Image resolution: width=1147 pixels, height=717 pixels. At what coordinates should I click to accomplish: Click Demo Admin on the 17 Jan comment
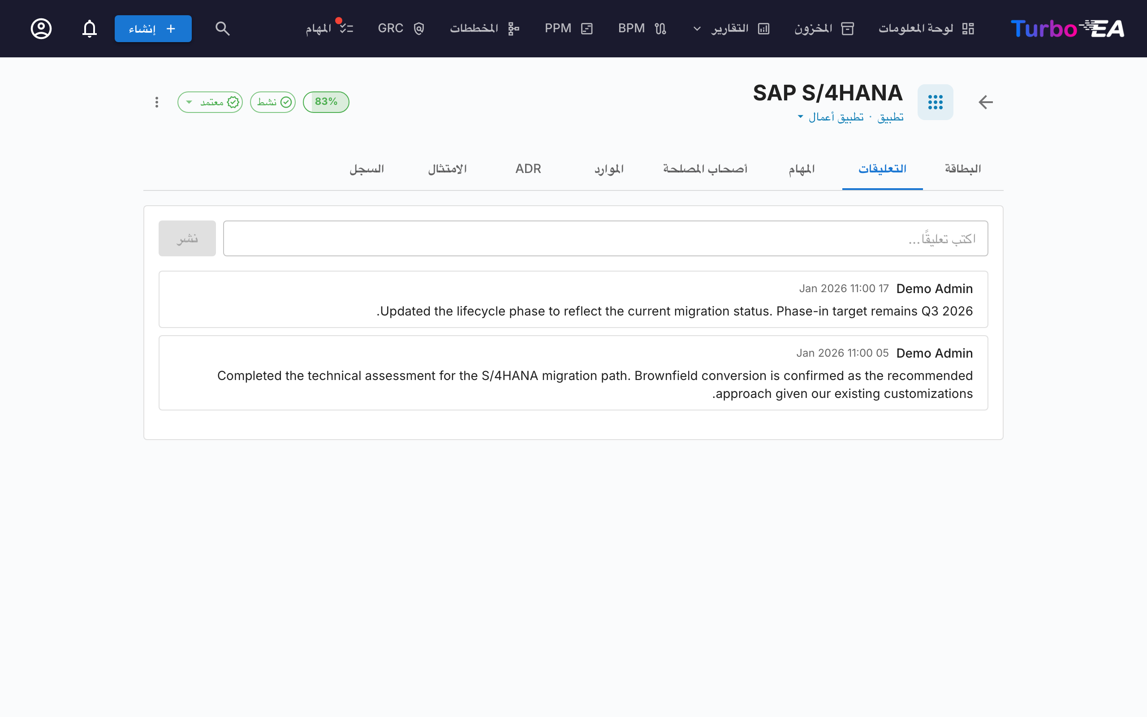934,289
